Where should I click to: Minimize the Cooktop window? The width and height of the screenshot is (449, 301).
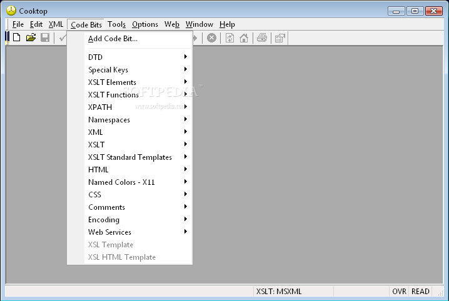[x=396, y=11]
